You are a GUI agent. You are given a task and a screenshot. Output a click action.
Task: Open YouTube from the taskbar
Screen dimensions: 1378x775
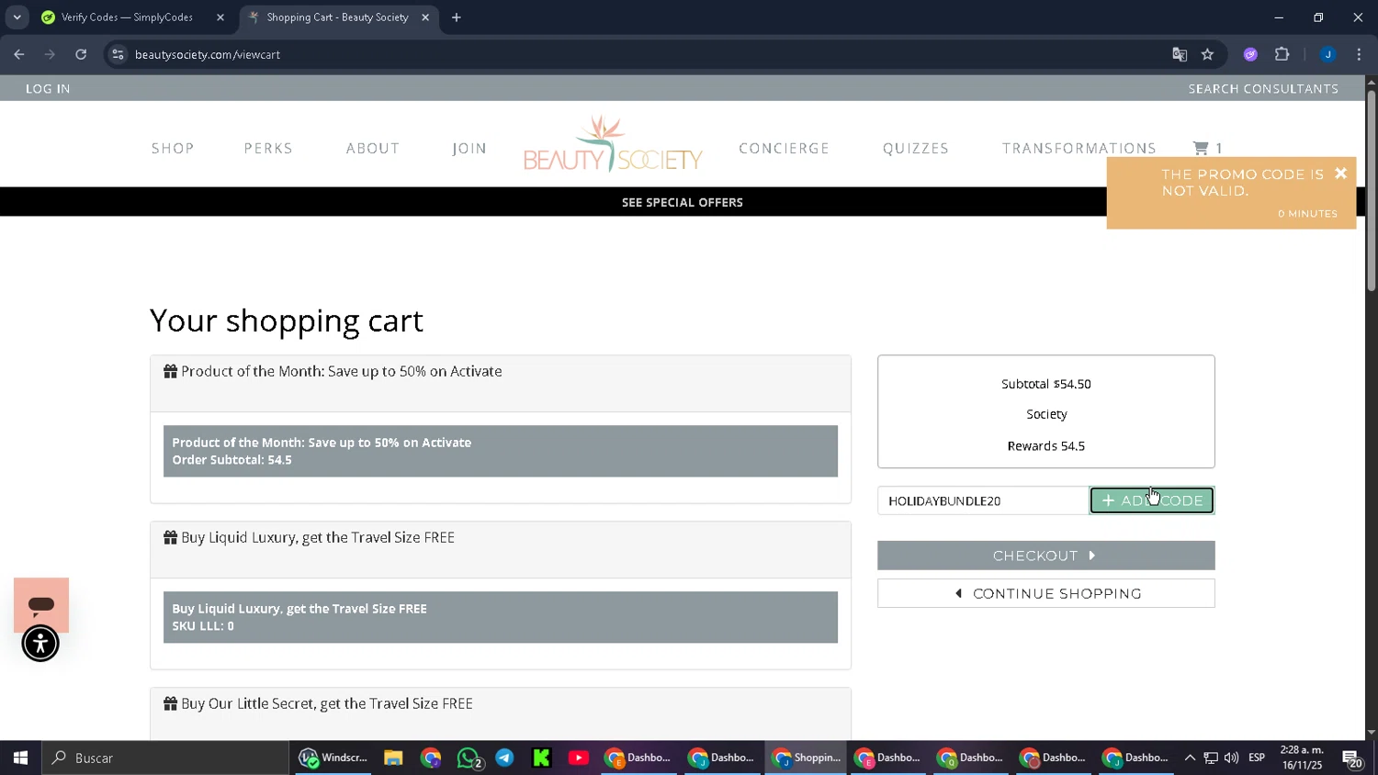[578, 758]
